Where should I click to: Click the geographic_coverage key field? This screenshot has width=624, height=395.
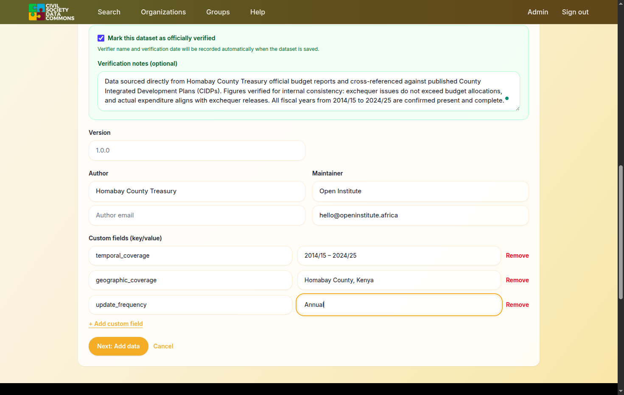click(x=190, y=280)
